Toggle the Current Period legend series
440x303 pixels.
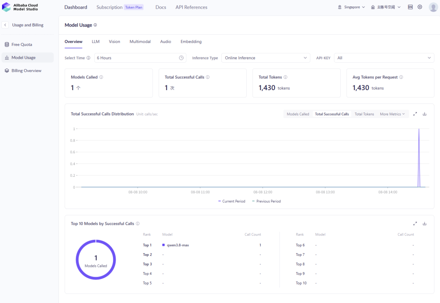[232, 201]
